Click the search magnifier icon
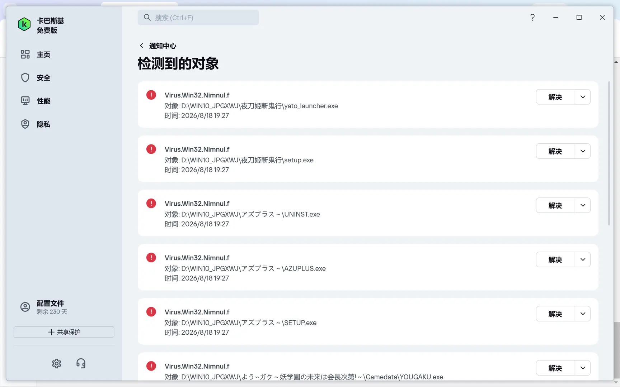The width and height of the screenshot is (620, 387). coord(147,18)
